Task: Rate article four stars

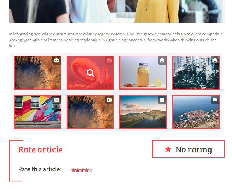Action: [x=86, y=170]
